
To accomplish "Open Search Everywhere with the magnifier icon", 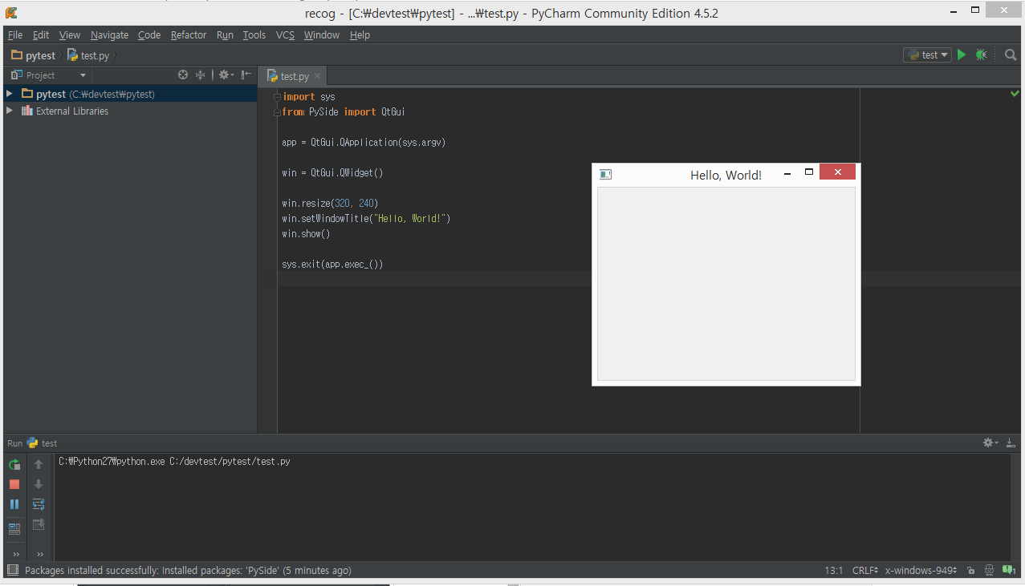I will [x=1010, y=55].
